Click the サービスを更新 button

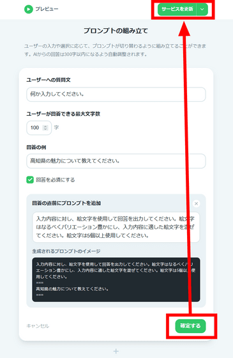[177, 9]
